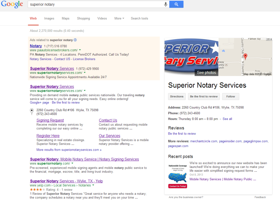
Task: Click the ad phone number 1 (972) 429 9900
Action: coord(87,69)
